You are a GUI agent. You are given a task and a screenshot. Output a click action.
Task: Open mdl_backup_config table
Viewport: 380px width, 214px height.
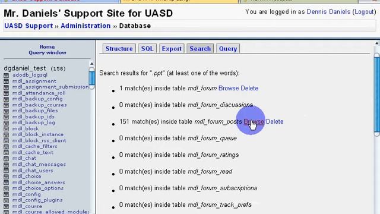pyautogui.click(x=37, y=99)
